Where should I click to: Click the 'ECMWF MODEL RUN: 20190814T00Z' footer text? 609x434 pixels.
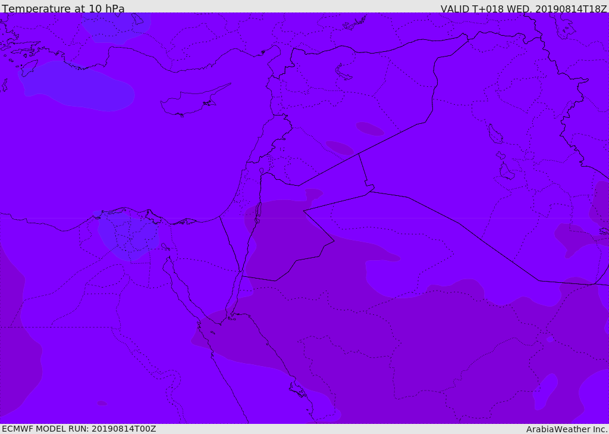coord(79,429)
